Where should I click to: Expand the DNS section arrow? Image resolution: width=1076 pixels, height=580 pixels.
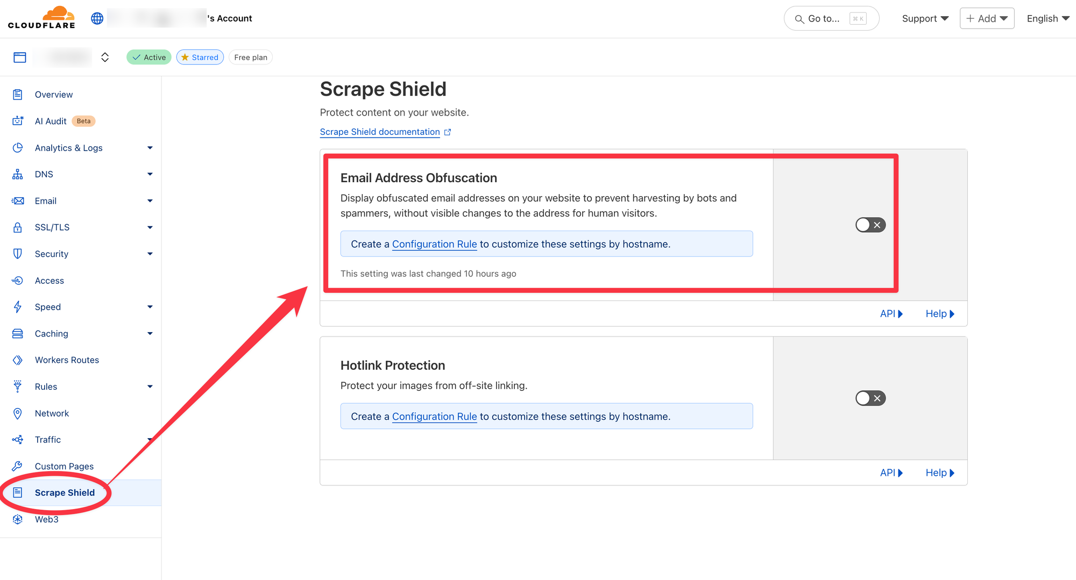tap(150, 174)
